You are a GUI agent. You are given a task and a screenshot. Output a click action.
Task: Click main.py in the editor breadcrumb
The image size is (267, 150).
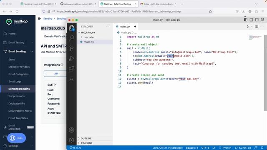click(x=126, y=32)
